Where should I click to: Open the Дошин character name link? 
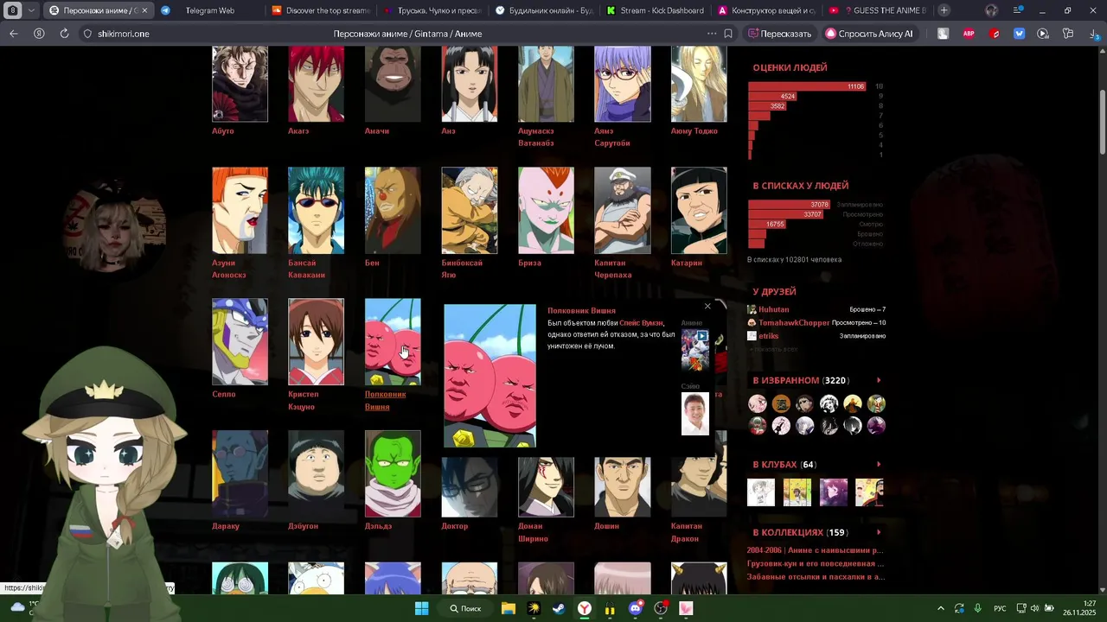(x=607, y=526)
